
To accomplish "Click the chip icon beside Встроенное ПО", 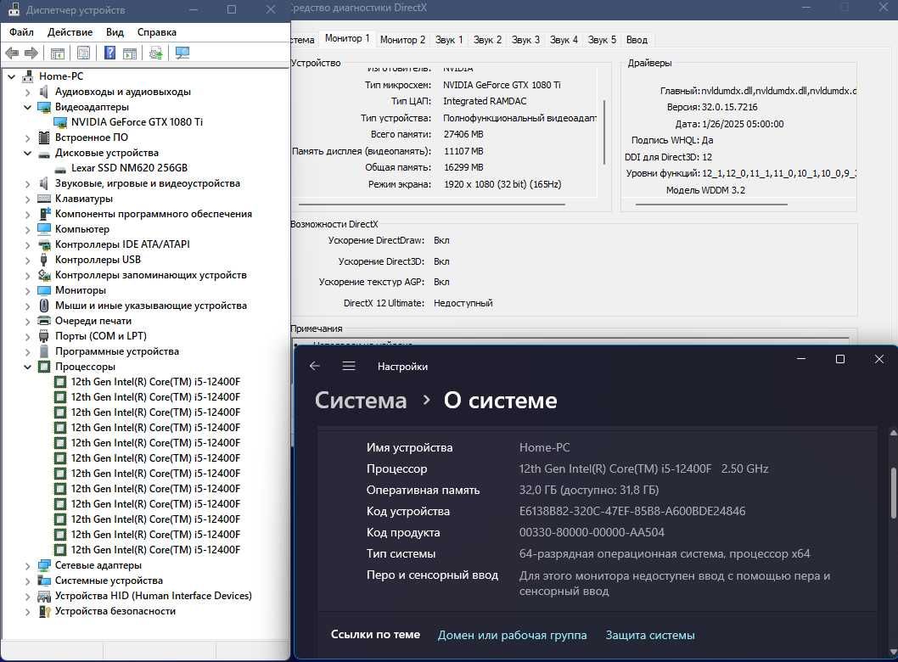I will tap(44, 137).
